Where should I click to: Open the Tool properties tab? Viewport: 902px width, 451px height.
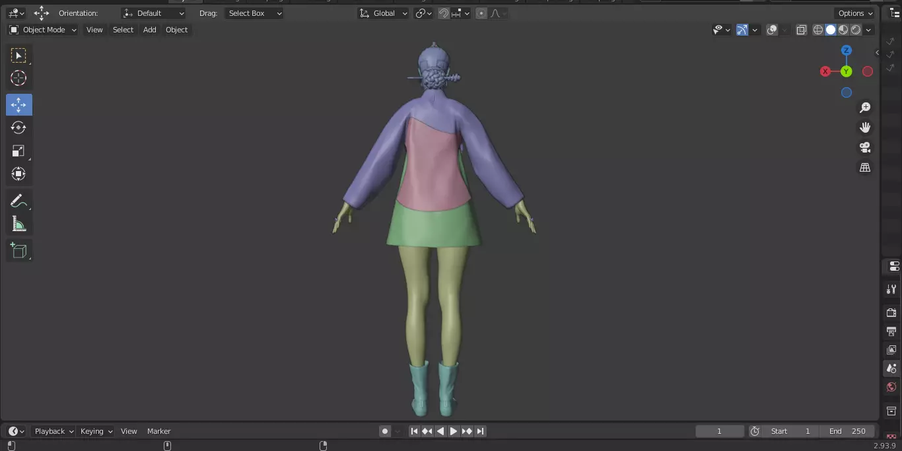[x=891, y=289]
